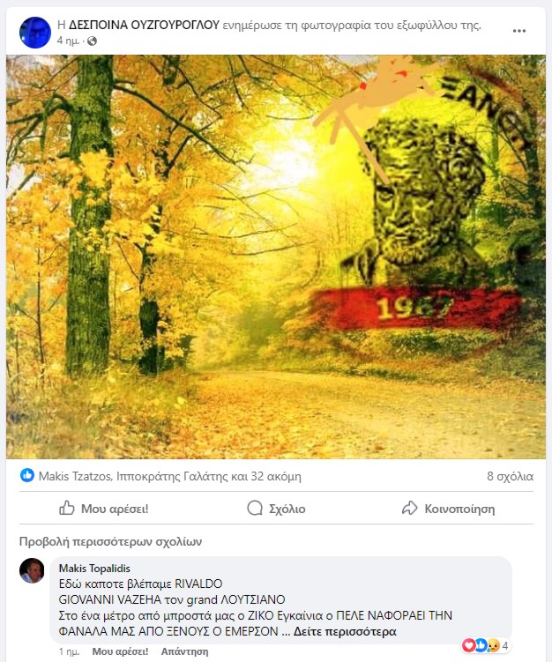Viewport: 552px width, 662px height.
Task: Open Ιπποκράτης Γαλάτης name in likes
Action: tap(171, 476)
